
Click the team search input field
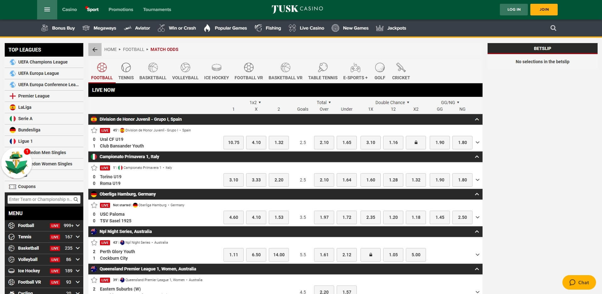click(41, 199)
